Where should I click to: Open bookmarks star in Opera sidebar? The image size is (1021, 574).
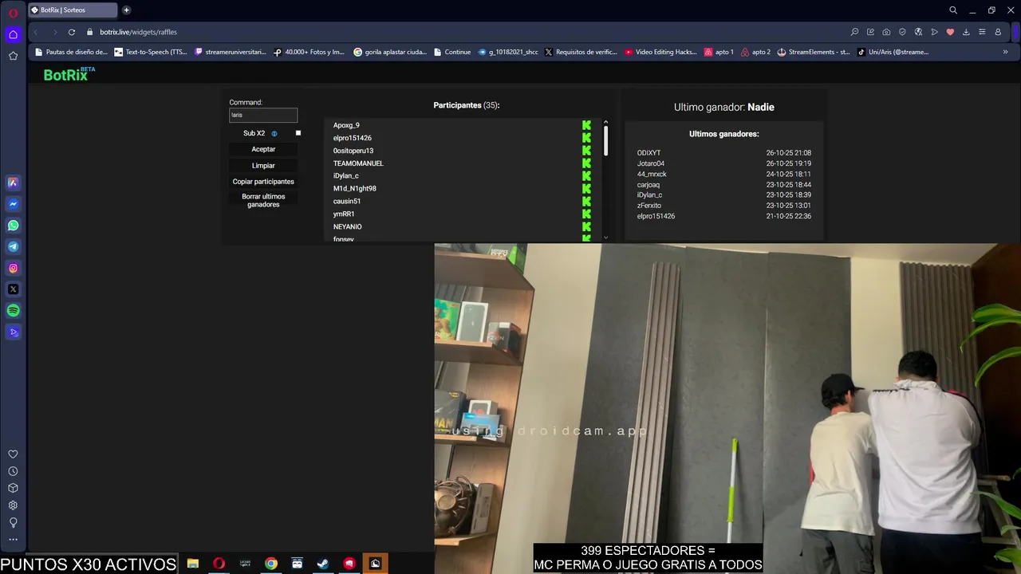coord(13,56)
